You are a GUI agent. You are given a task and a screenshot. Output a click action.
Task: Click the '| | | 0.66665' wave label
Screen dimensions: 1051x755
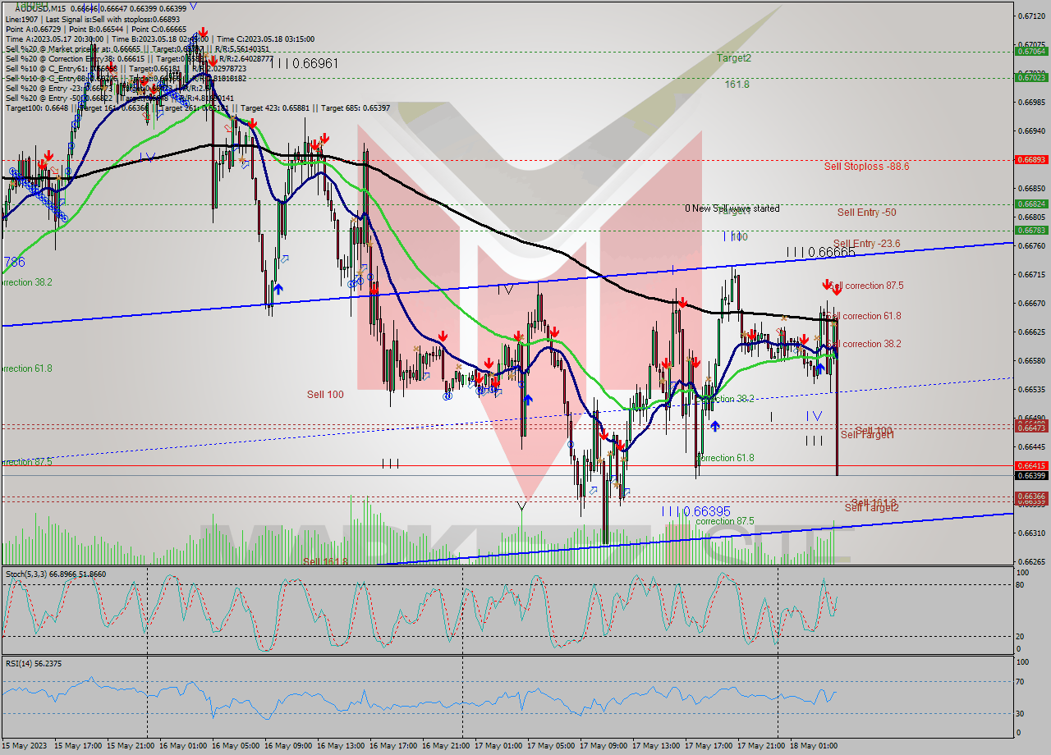coord(820,253)
